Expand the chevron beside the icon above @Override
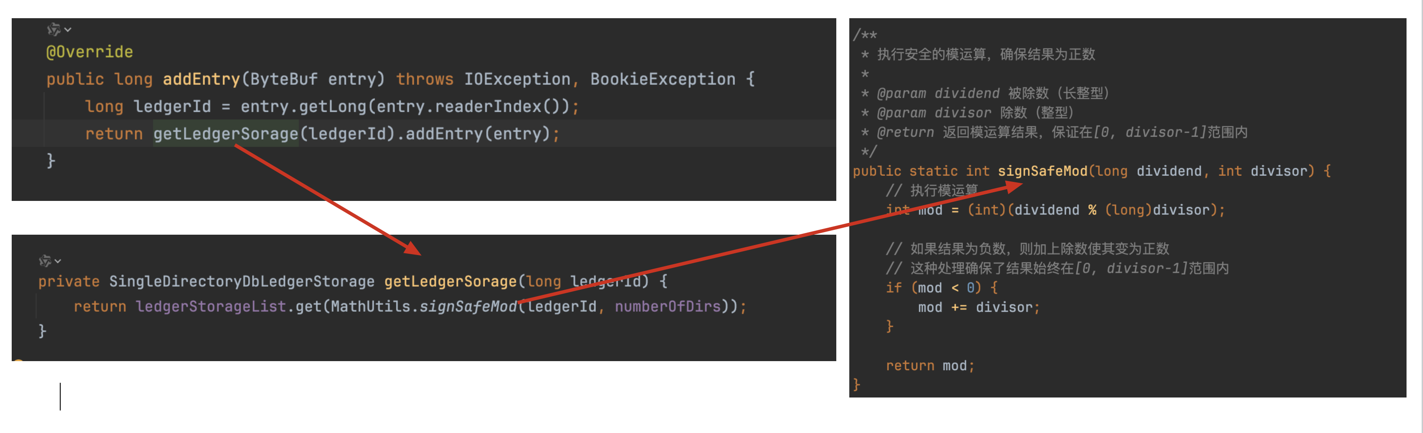 68,30
